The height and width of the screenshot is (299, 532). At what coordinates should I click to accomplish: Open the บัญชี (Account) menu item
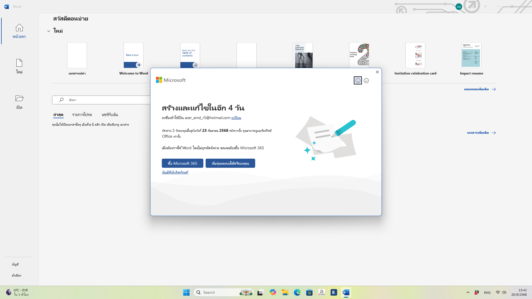(x=15, y=264)
